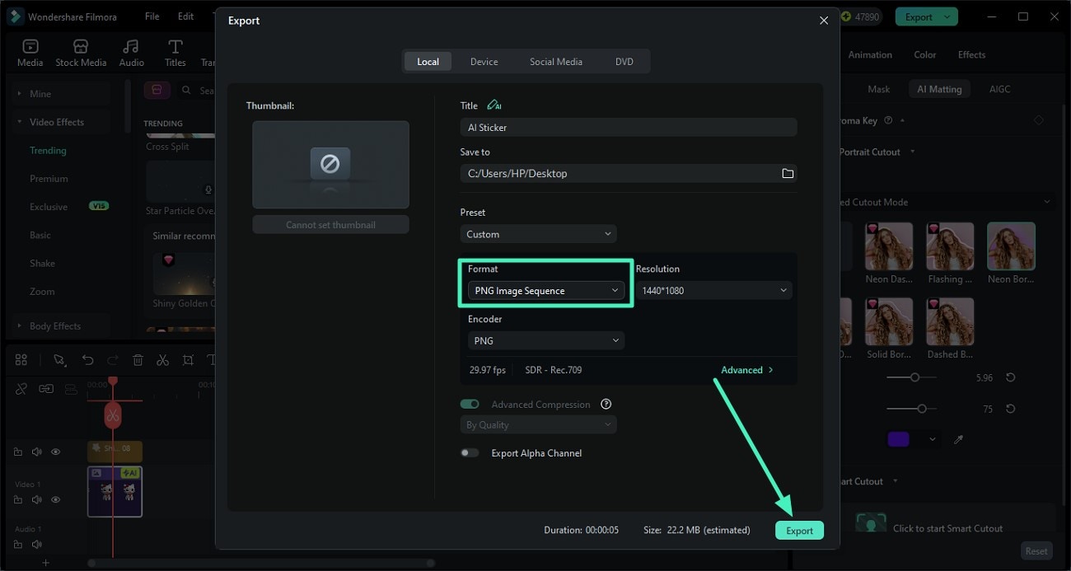Switch to the AIGC tab

pos(999,89)
